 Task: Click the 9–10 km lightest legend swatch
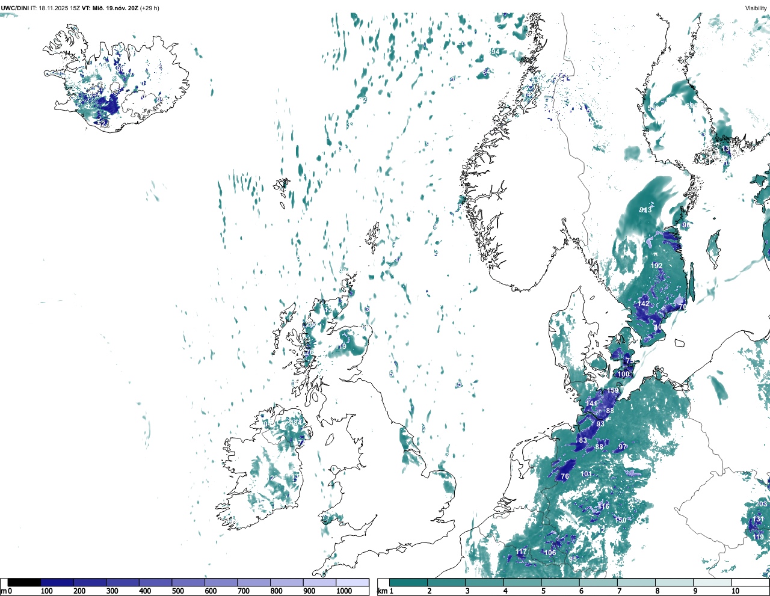tap(713, 583)
